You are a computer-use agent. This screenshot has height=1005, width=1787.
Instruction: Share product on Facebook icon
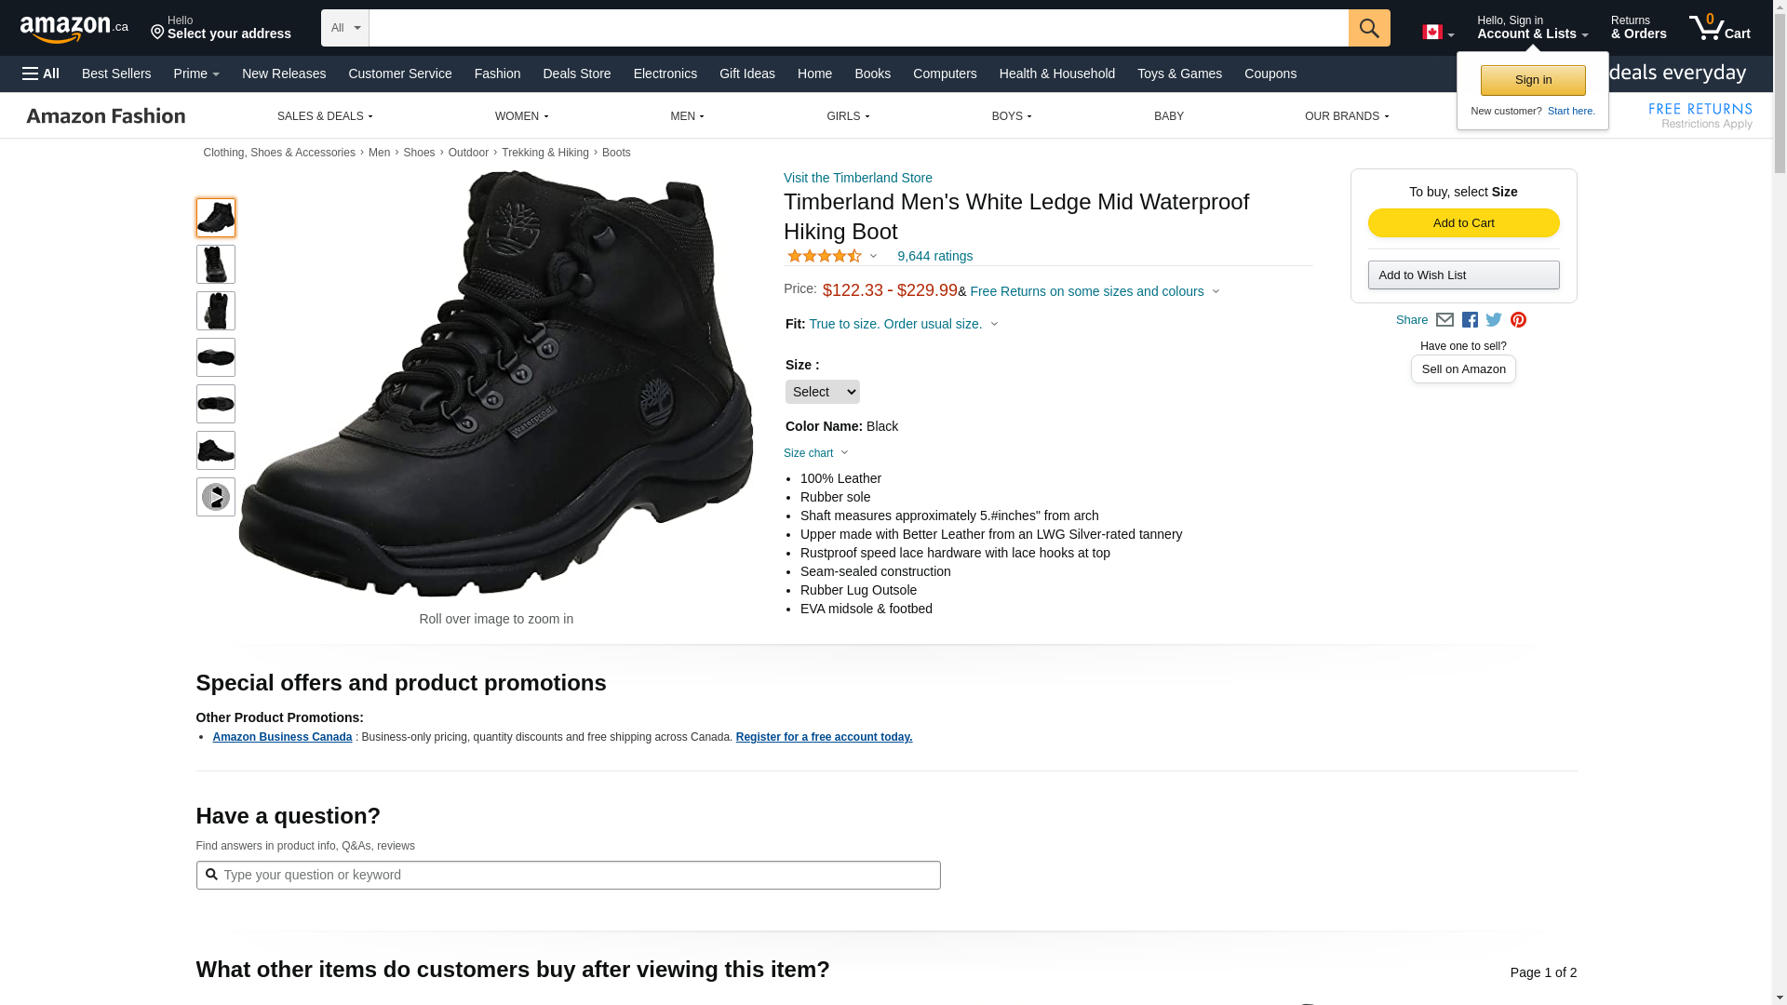point(1470,320)
